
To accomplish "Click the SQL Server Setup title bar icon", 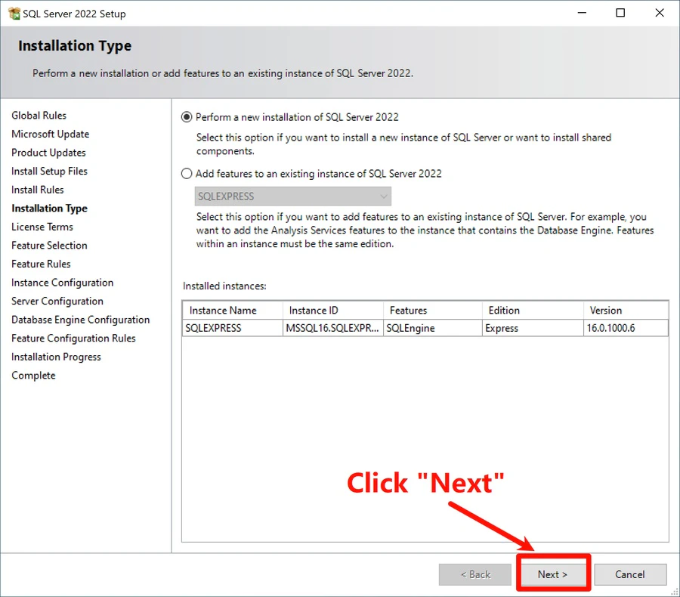I will [x=14, y=14].
